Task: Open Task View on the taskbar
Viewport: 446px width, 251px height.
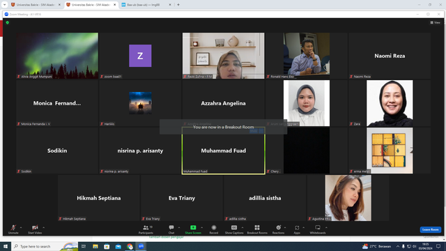Action: (84, 246)
